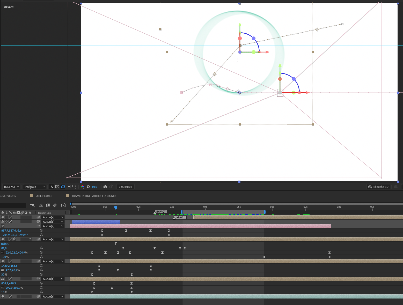Click the IMPACT marker on the time ruler

[160, 212]
